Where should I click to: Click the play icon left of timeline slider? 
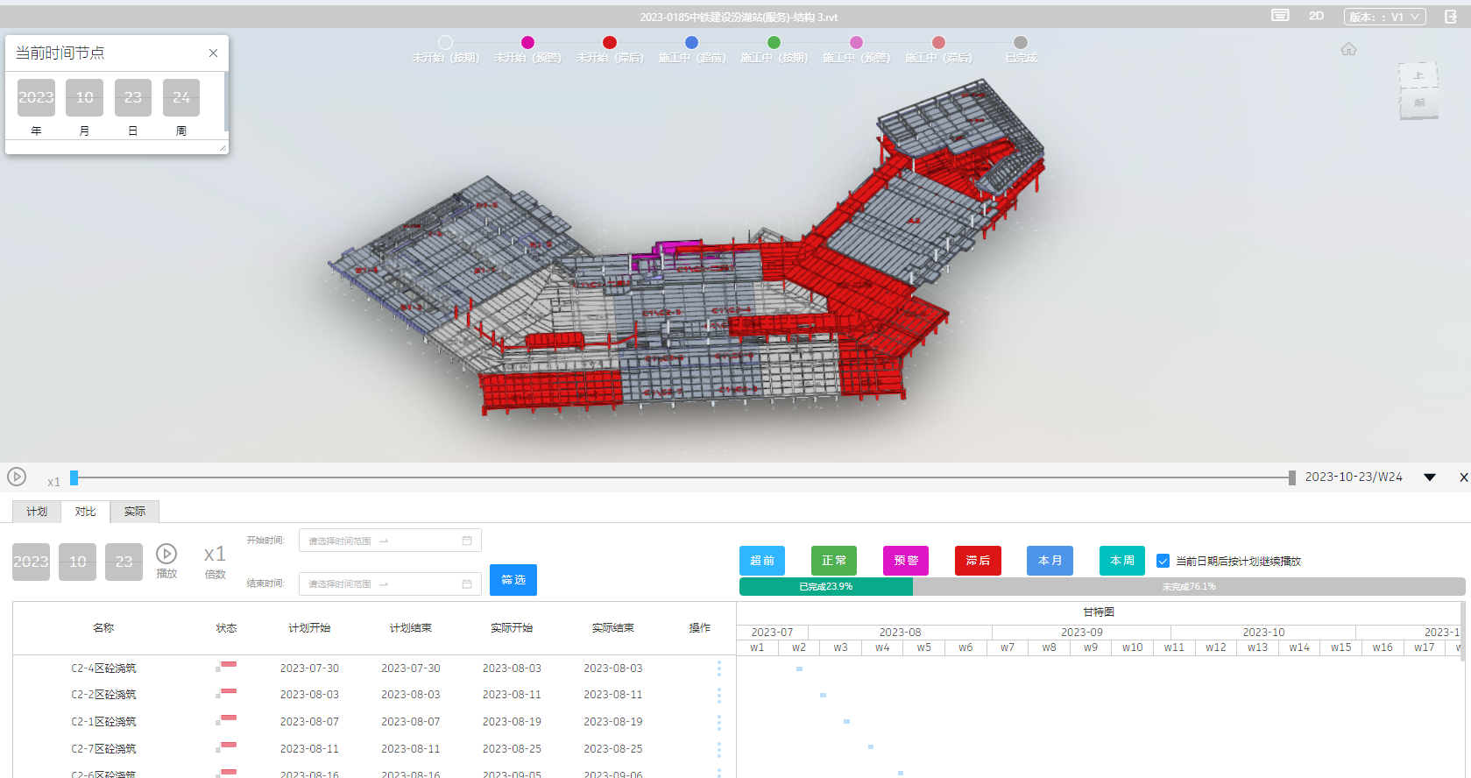tap(17, 477)
